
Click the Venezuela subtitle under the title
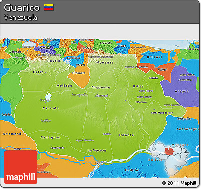[21, 17]
